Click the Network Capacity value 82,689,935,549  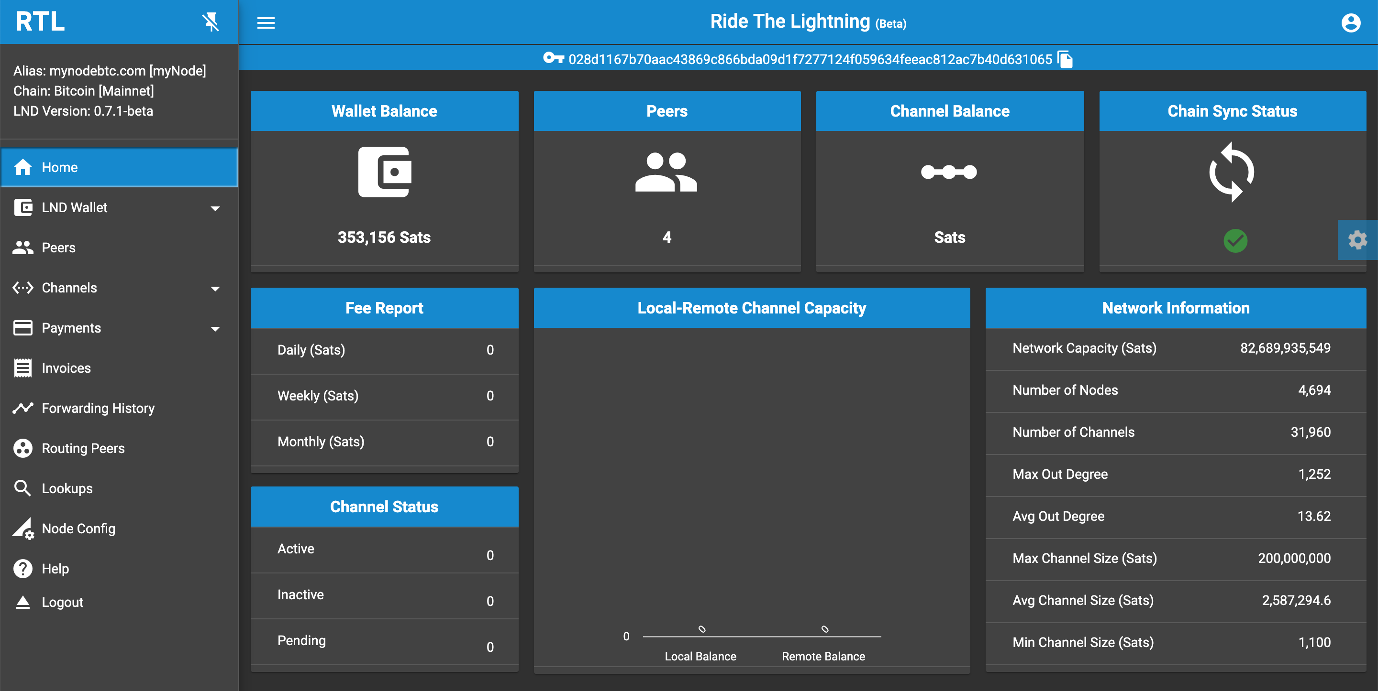1286,348
